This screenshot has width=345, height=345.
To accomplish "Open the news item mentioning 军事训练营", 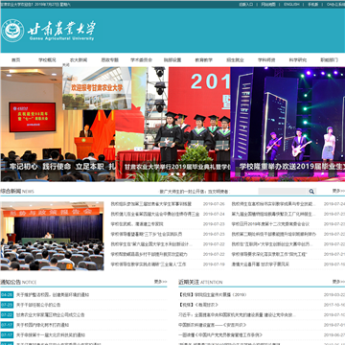I will pyautogui.click(x=151, y=204).
